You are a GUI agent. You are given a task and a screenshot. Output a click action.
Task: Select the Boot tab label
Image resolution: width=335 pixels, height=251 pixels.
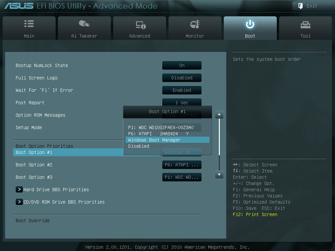pyautogui.click(x=250, y=36)
